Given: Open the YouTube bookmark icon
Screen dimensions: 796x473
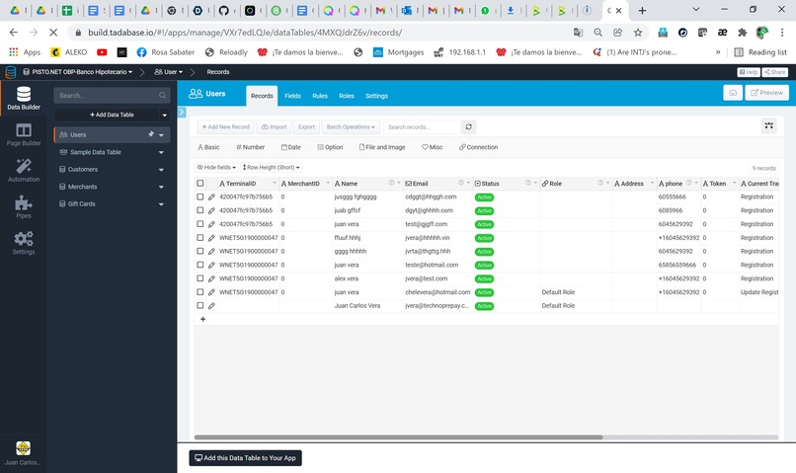Looking at the screenshot, I should click(102, 52).
